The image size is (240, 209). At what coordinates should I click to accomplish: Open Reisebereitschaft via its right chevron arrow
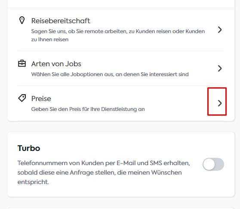[x=220, y=30]
